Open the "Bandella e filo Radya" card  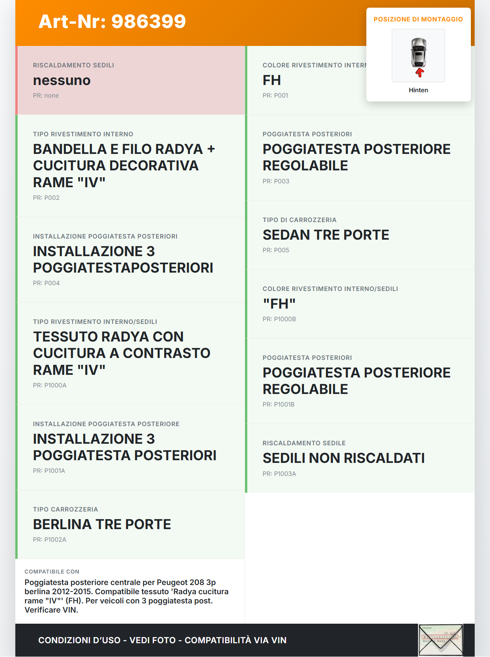pos(130,166)
